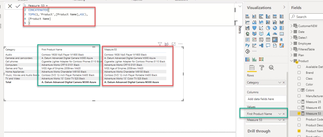This screenshot has width=323, height=137.
Task: Click the Columns 'Add data fields here' well
Action: coord(265,99)
